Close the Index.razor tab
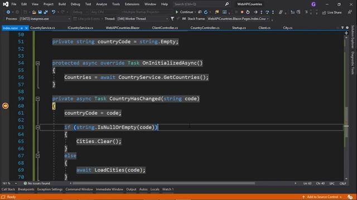Image resolution: width=357 pixels, height=200 pixels. coord(26,28)
